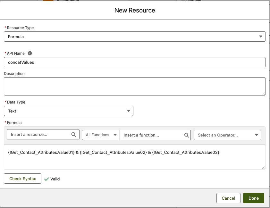270x208 pixels.
Task: Click magnifier icon in Insert a function
Action: [187, 135]
